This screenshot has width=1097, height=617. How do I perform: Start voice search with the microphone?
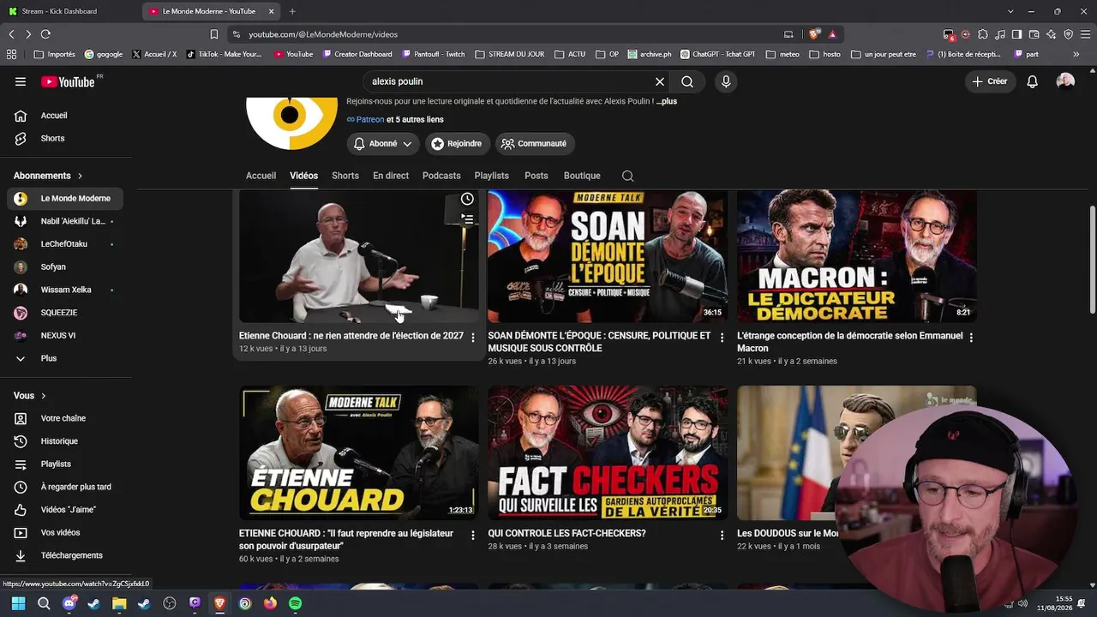pyautogui.click(x=726, y=81)
